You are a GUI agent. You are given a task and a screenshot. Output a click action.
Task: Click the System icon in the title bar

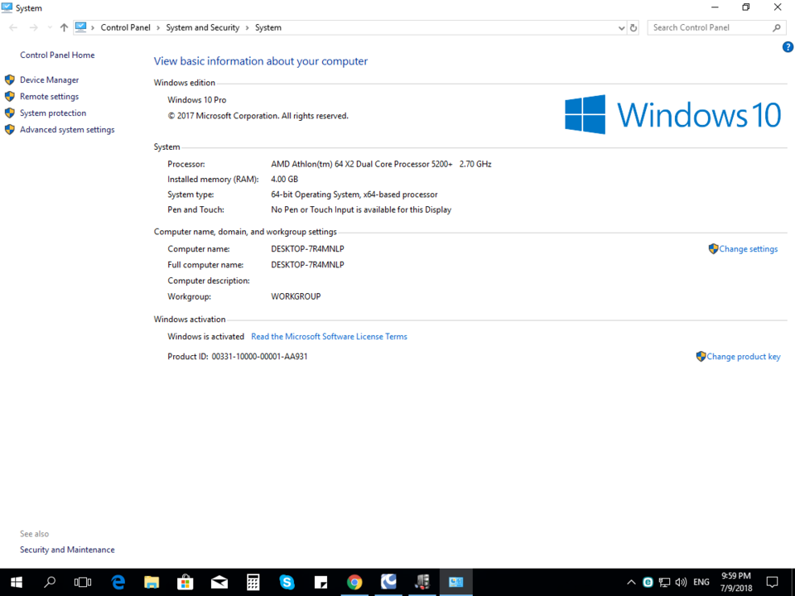7,7
